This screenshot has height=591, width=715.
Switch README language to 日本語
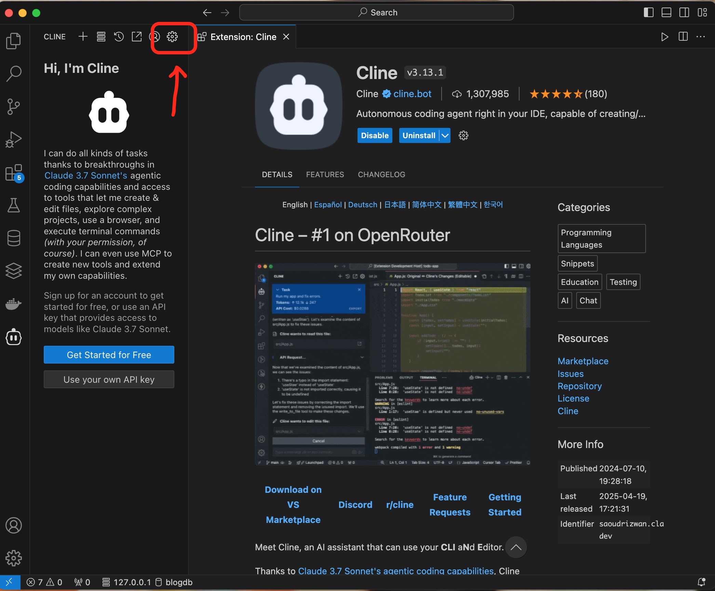coord(395,205)
